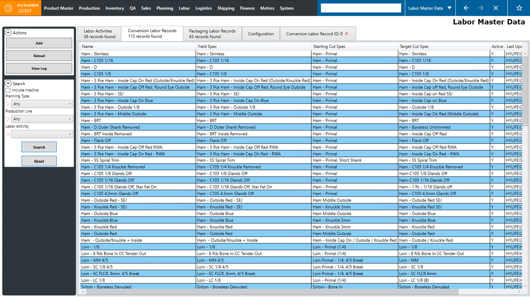Click the forward navigation arrow icon
Viewport: 530px width, 297px height.
click(x=481, y=8)
